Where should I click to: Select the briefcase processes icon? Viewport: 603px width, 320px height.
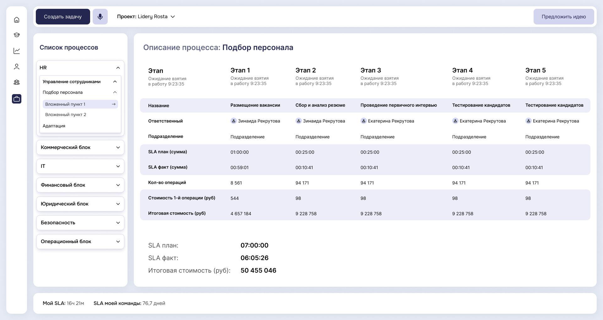point(17,99)
